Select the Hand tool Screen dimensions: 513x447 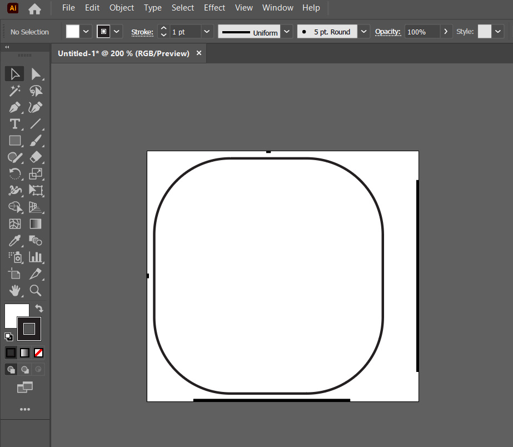pos(14,291)
